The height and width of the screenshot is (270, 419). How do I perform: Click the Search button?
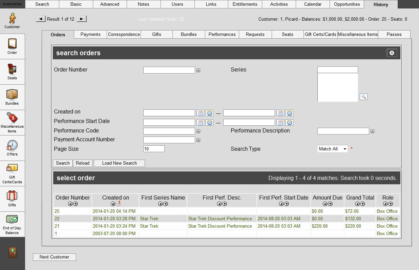[x=63, y=163]
